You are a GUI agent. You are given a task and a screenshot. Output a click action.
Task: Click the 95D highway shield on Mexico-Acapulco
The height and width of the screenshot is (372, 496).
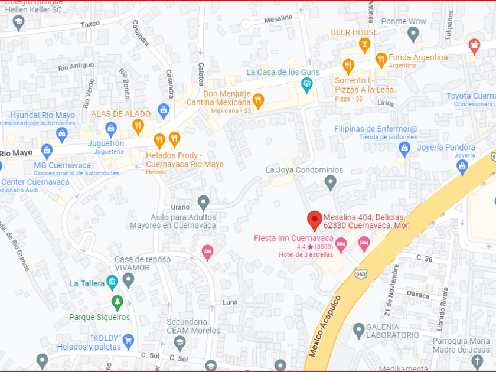click(x=361, y=274)
